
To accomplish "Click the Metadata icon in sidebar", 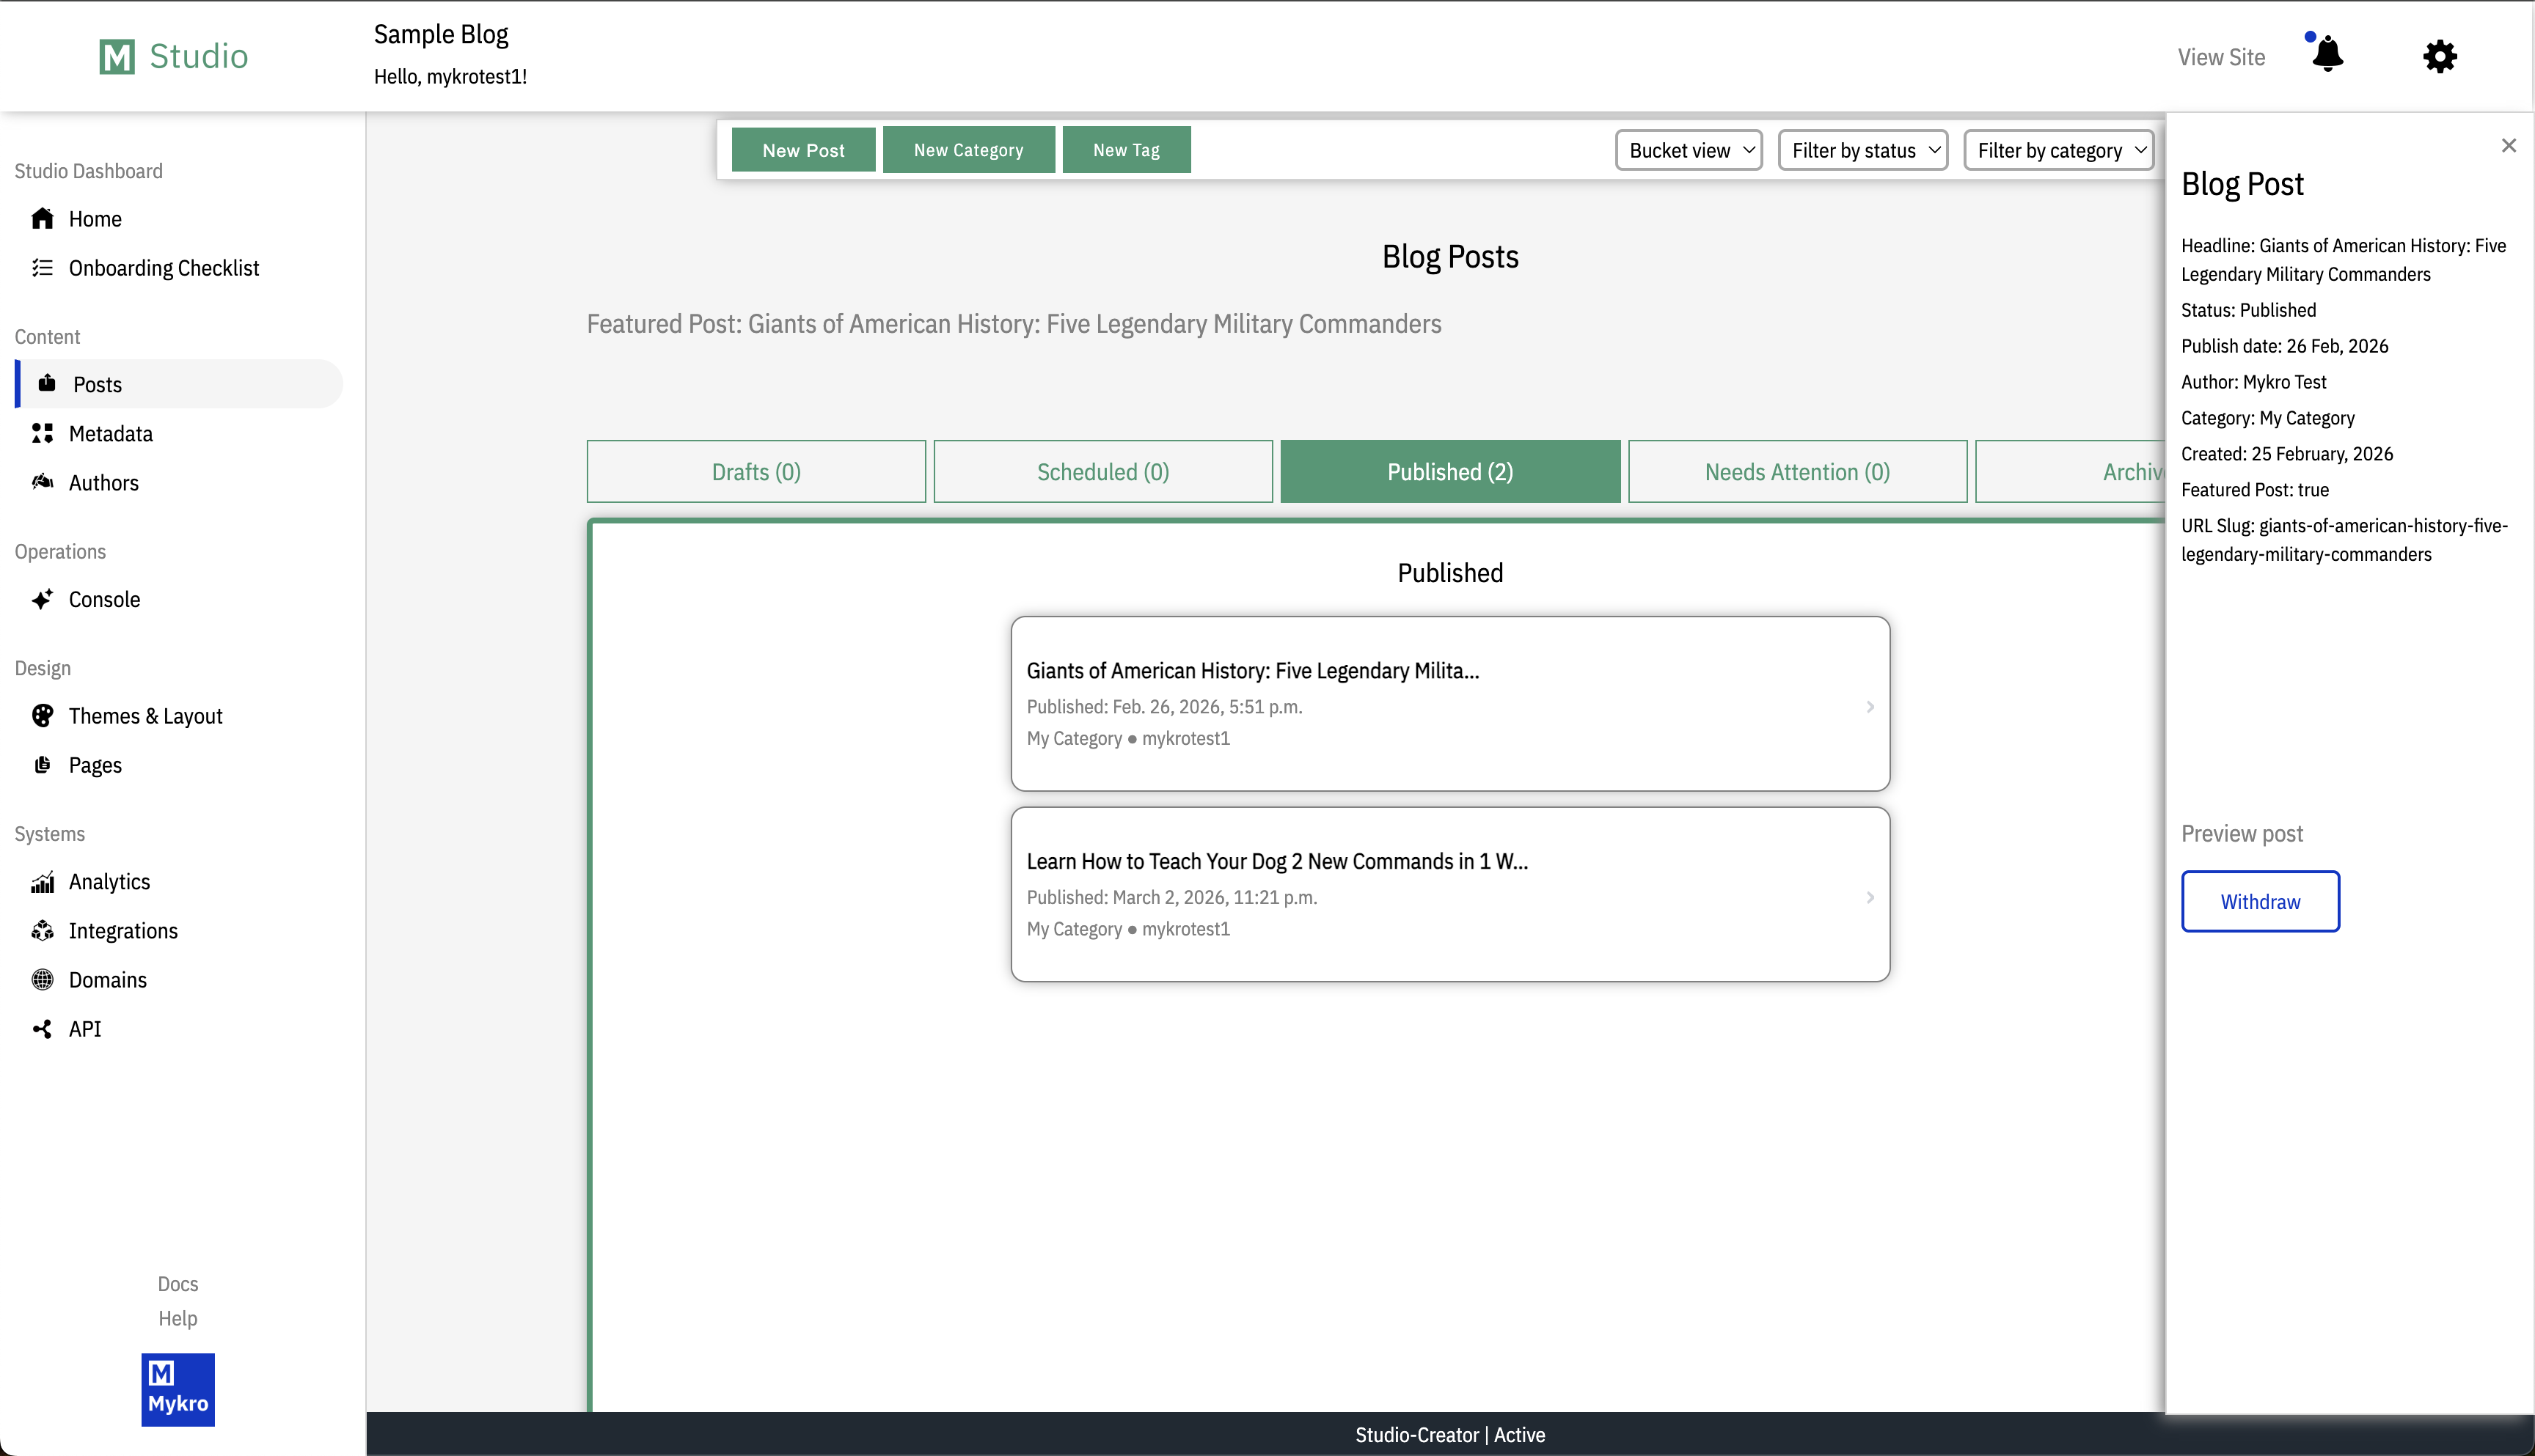I will pos(42,433).
